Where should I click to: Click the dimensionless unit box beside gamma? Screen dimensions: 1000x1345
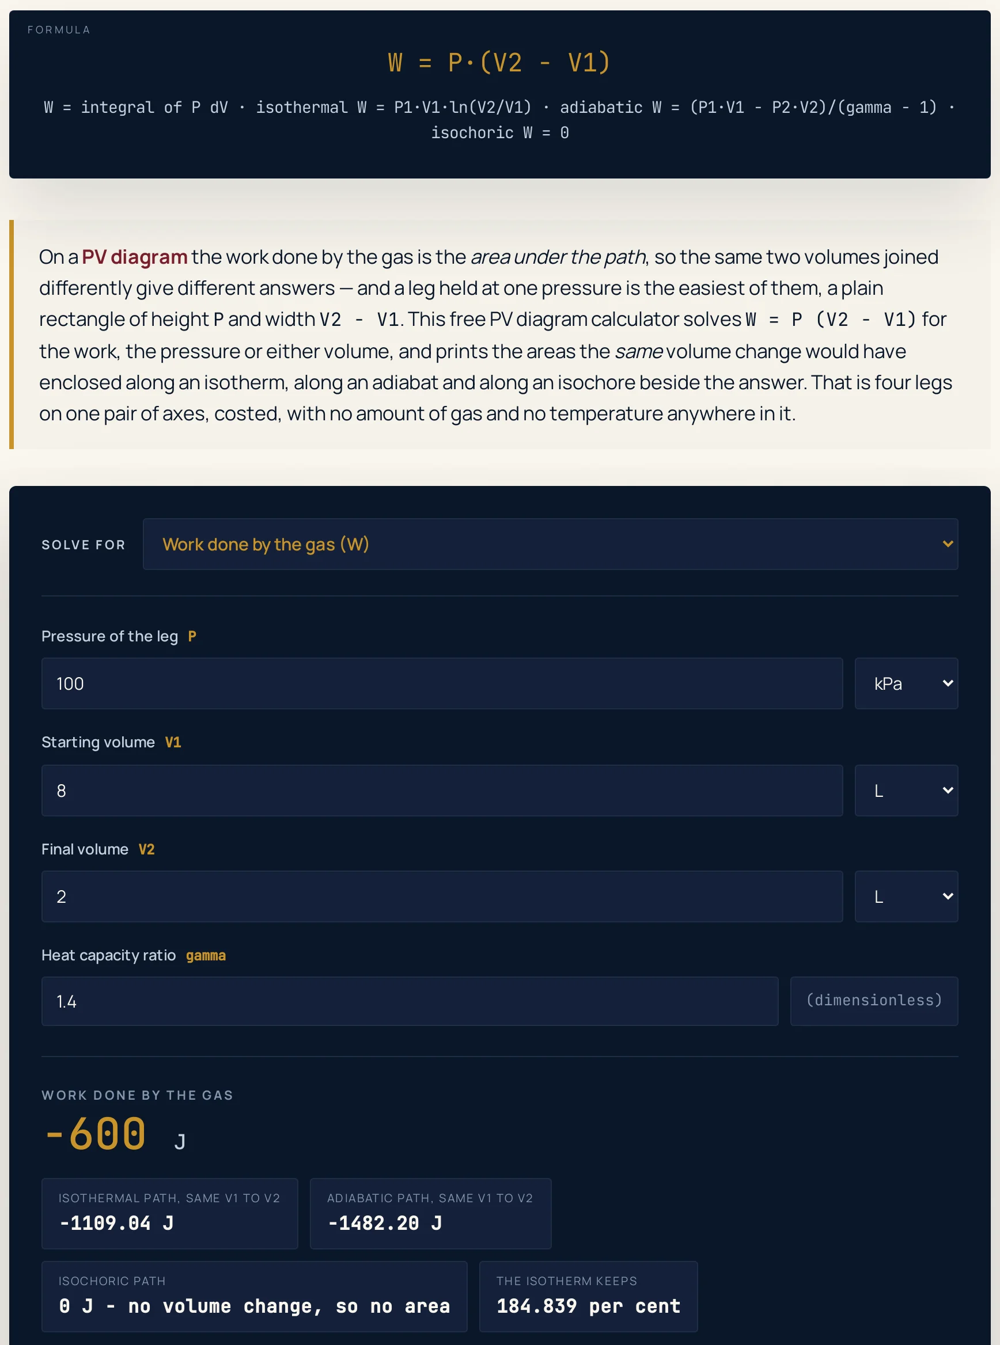click(x=874, y=1001)
